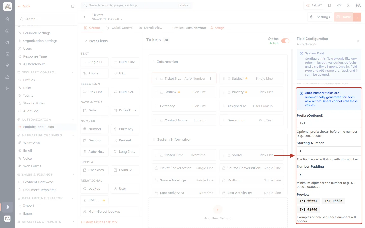This screenshot has width=365, height=228.
Task: Click the Prefix input containing TKT
Action: [329, 123]
